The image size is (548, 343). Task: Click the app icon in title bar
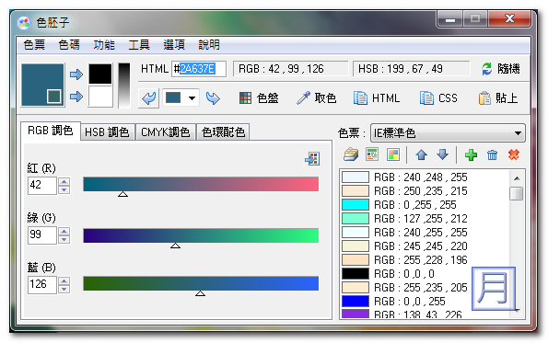pos(24,23)
